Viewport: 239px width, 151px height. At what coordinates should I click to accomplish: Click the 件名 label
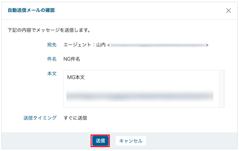pos(52,59)
